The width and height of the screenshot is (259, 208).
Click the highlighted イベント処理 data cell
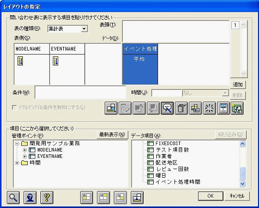click(x=140, y=49)
